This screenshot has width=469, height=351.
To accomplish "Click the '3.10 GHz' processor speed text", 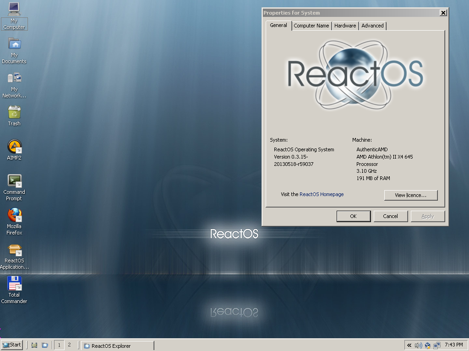I will (366, 171).
